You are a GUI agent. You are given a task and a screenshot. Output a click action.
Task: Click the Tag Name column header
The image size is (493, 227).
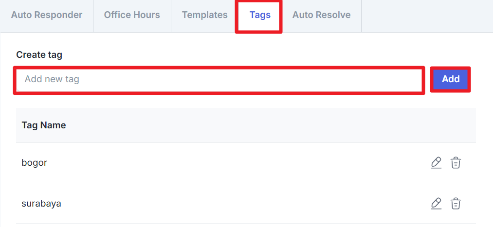coord(44,125)
